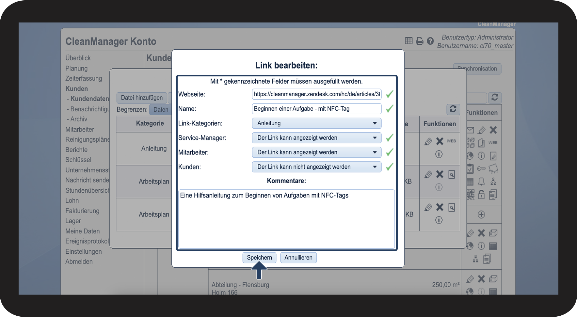
Task: Open Lager in the sidebar
Action: [73, 221]
